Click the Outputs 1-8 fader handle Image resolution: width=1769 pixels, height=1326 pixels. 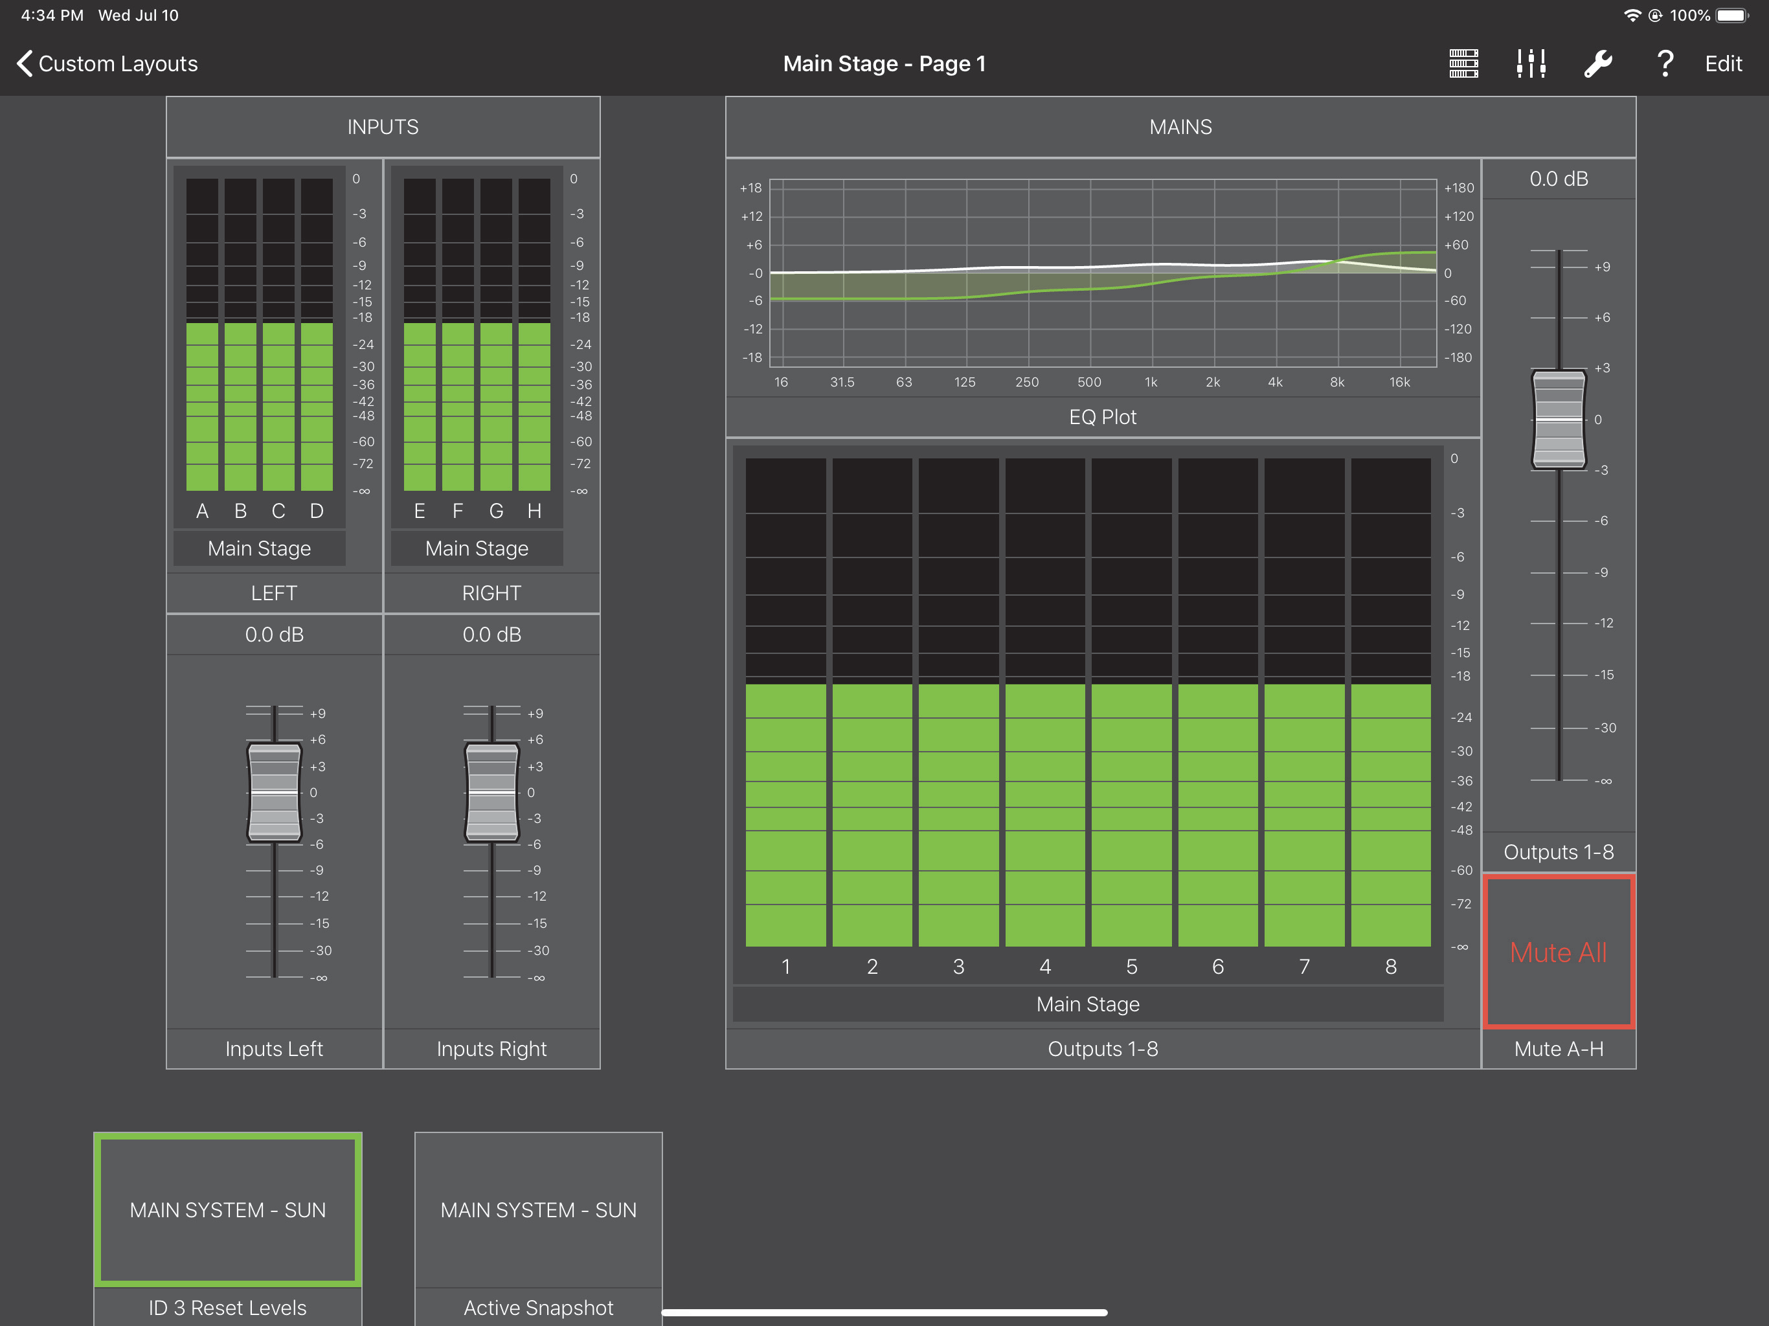point(1559,419)
